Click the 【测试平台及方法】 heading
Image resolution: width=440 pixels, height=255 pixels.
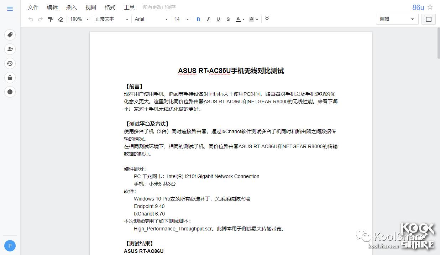click(147, 124)
